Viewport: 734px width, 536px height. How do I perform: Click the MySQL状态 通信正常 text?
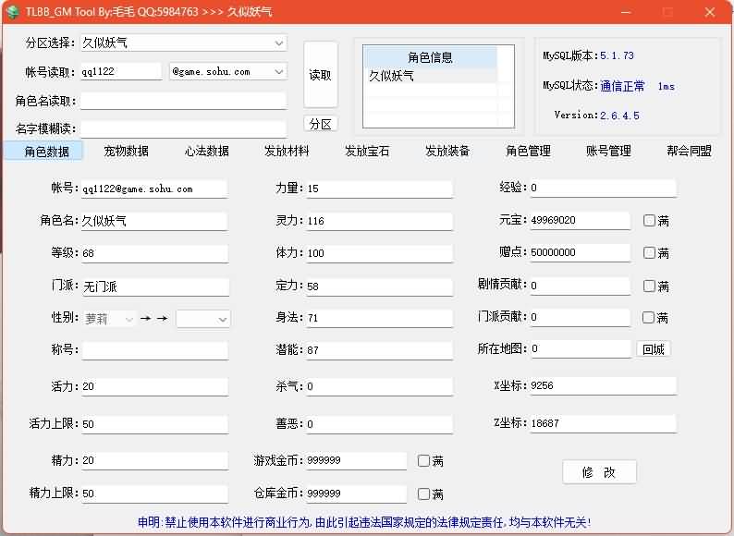coord(622,86)
